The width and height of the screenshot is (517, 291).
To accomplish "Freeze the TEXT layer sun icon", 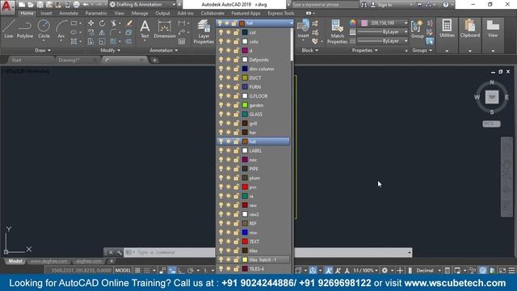I will [x=228, y=242].
